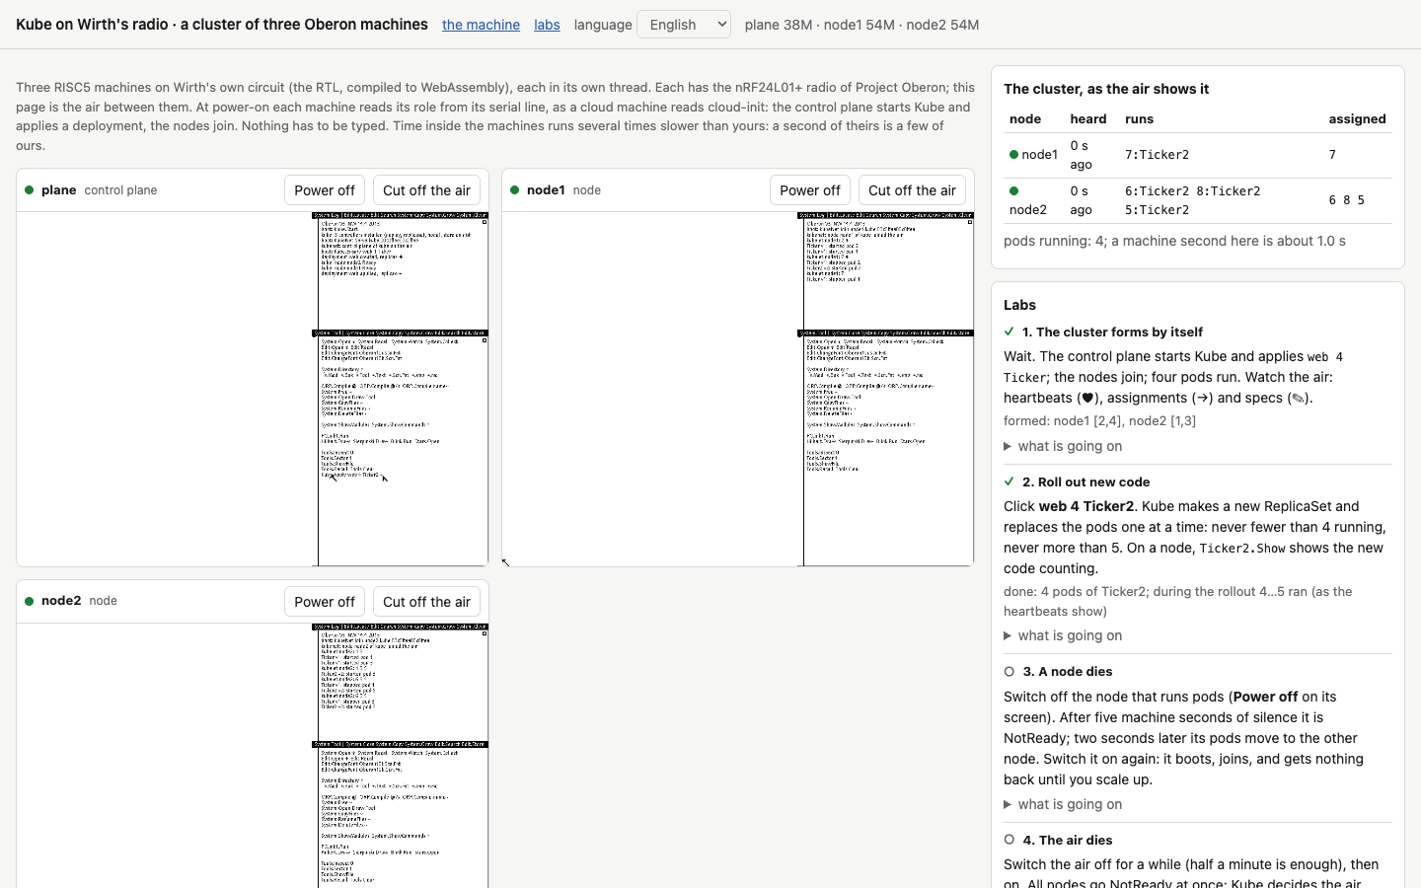Click plane's green status dot
This screenshot has height=888, width=1421.
[x=30, y=190]
